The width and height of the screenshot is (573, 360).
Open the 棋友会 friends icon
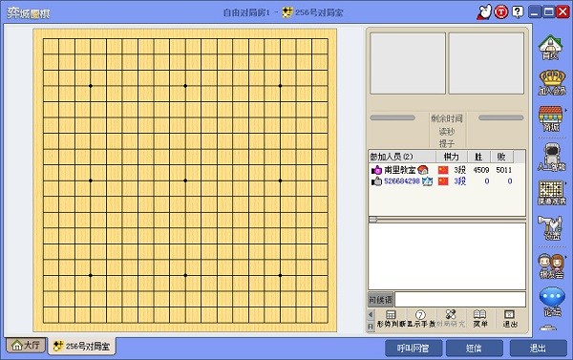tap(551, 266)
